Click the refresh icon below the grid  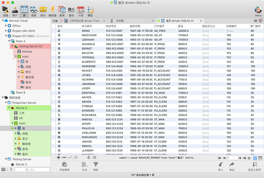click(x=89, y=158)
